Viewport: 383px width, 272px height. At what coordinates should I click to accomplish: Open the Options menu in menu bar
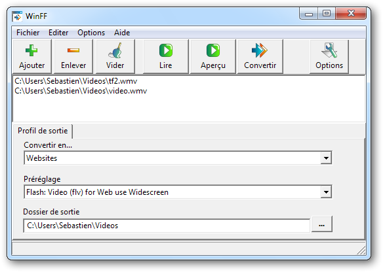tap(91, 33)
